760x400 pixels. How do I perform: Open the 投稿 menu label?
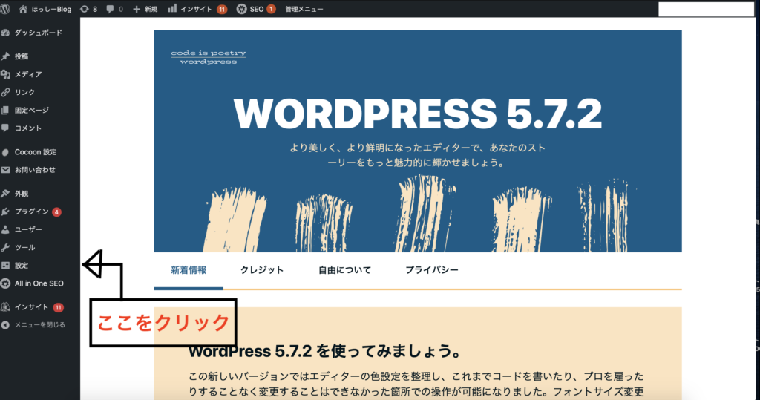[22, 56]
